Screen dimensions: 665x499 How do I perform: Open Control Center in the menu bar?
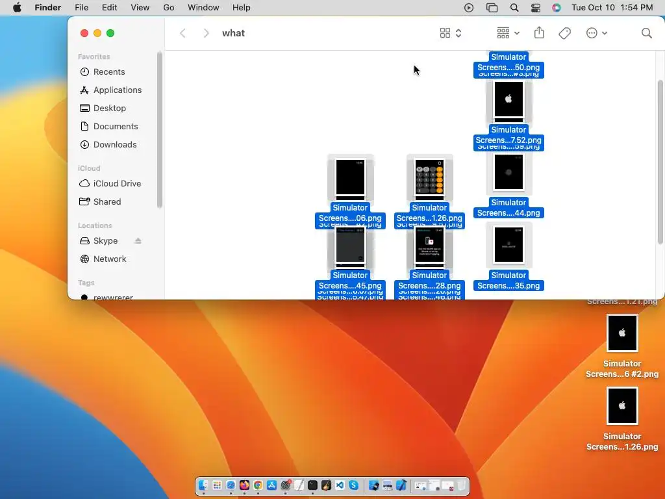tap(536, 8)
